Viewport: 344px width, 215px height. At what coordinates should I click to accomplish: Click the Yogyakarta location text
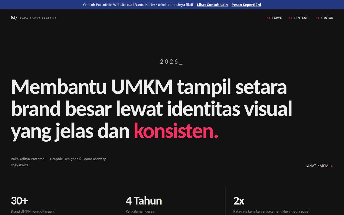point(20,165)
